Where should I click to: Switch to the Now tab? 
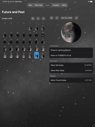[30, 5]
